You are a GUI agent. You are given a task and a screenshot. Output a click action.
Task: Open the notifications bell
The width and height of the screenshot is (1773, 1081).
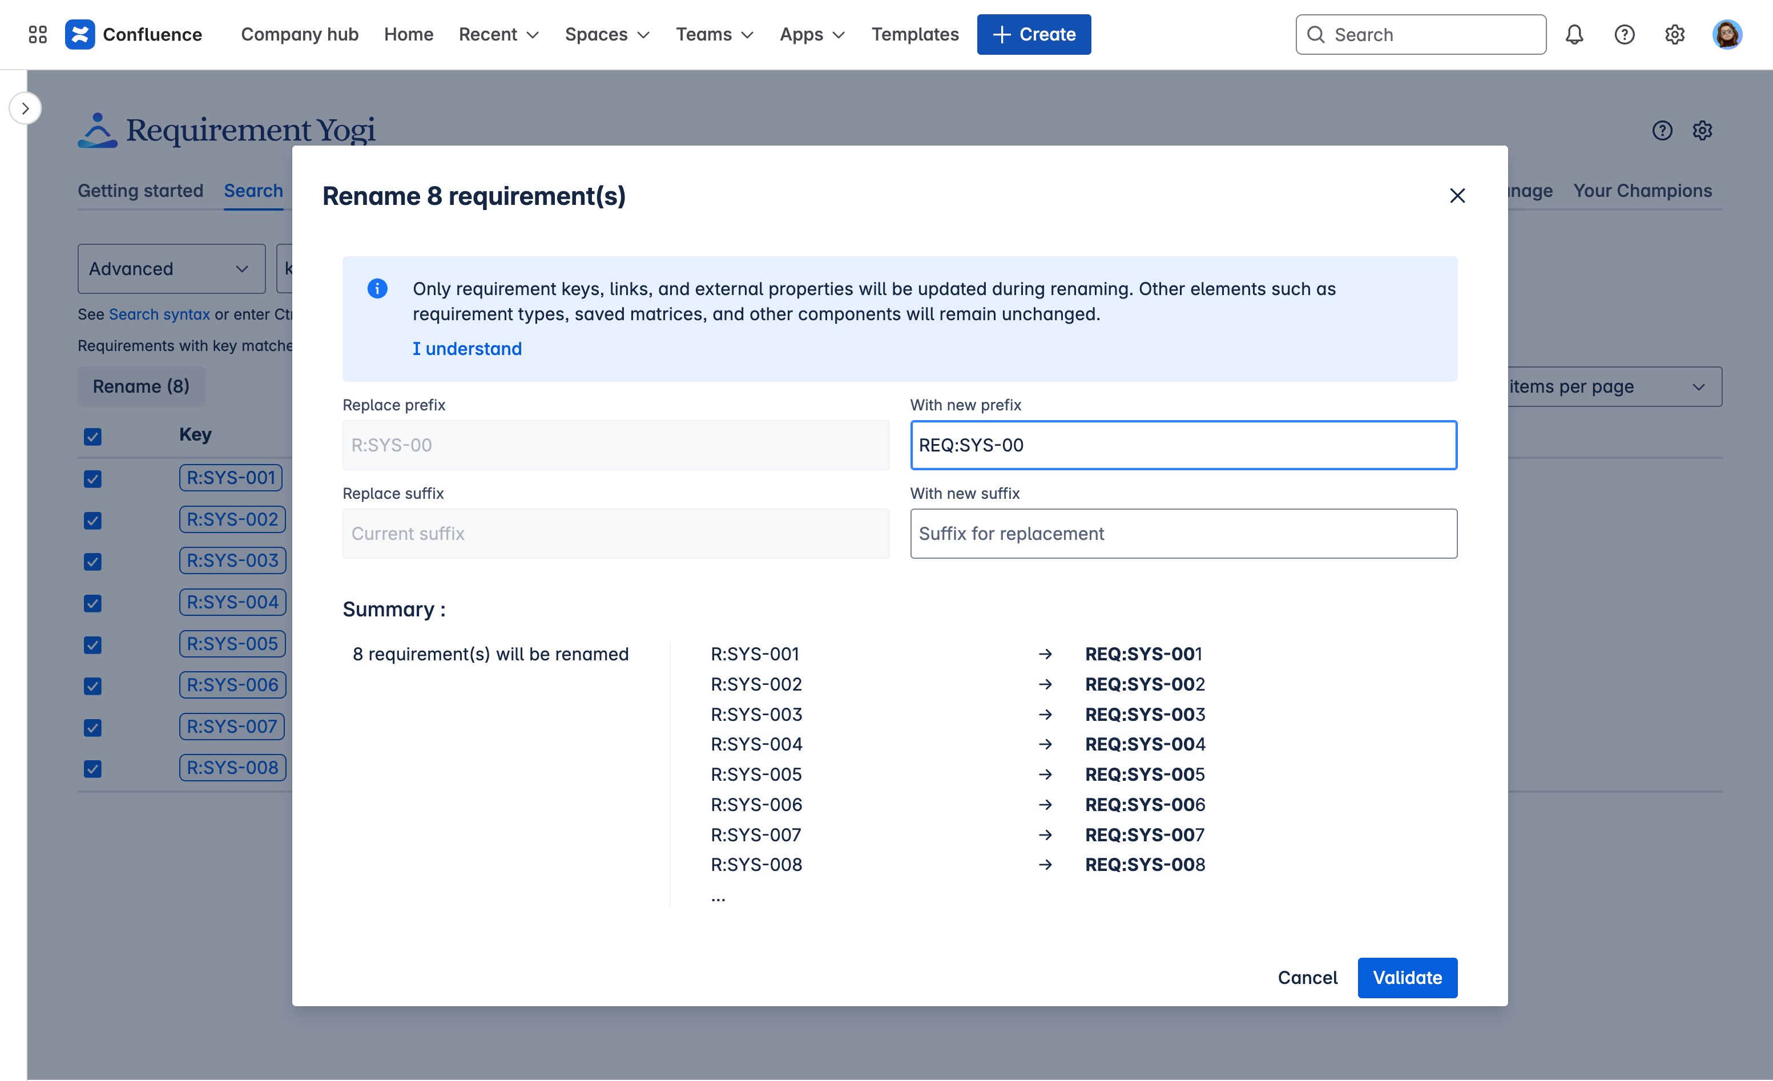(x=1574, y=34)
